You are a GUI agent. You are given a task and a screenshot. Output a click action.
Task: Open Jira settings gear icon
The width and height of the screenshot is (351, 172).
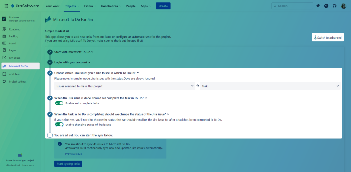pyautogui.click(x=334, y=6)
